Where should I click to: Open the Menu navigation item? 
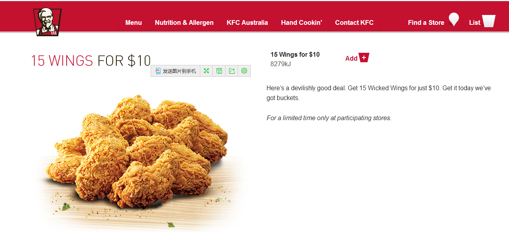click(134, 22)
